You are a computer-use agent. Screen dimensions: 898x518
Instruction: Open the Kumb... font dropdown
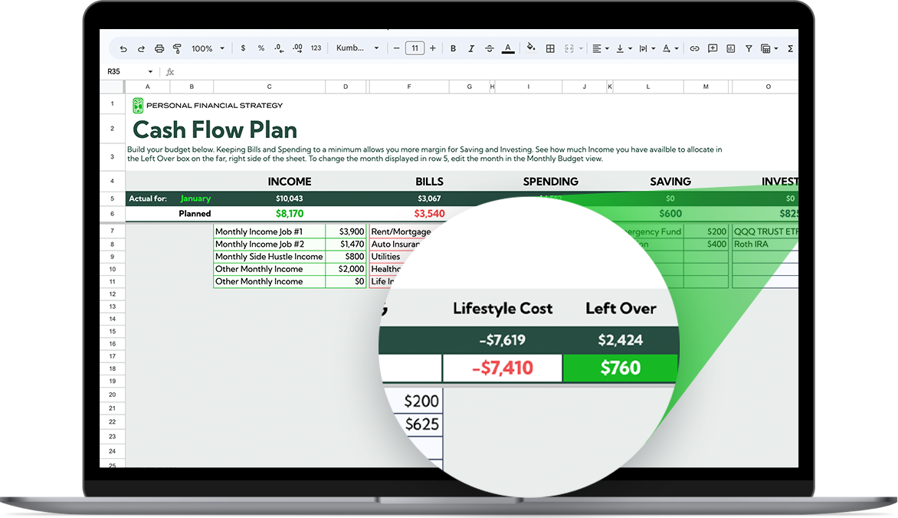click(x=357, y=48)
